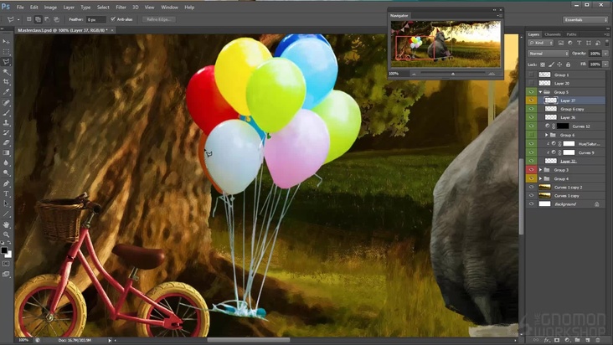Select the Curves 1 copy 2 layer

click(566, 187)
